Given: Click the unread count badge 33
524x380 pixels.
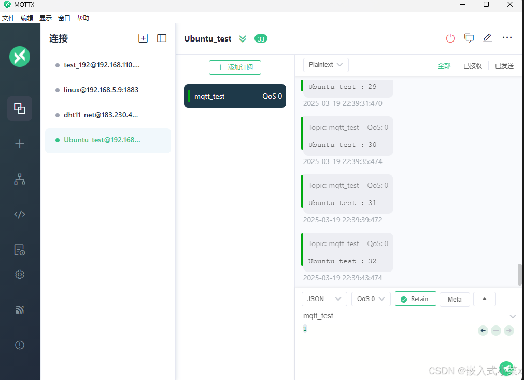Looking at the screenshot, I should (261, 39).
